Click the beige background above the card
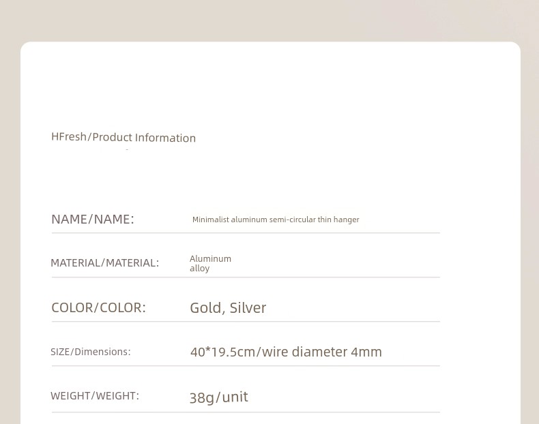Image resolution: width=539 pixels, height=424 pixels. point(269,20)
